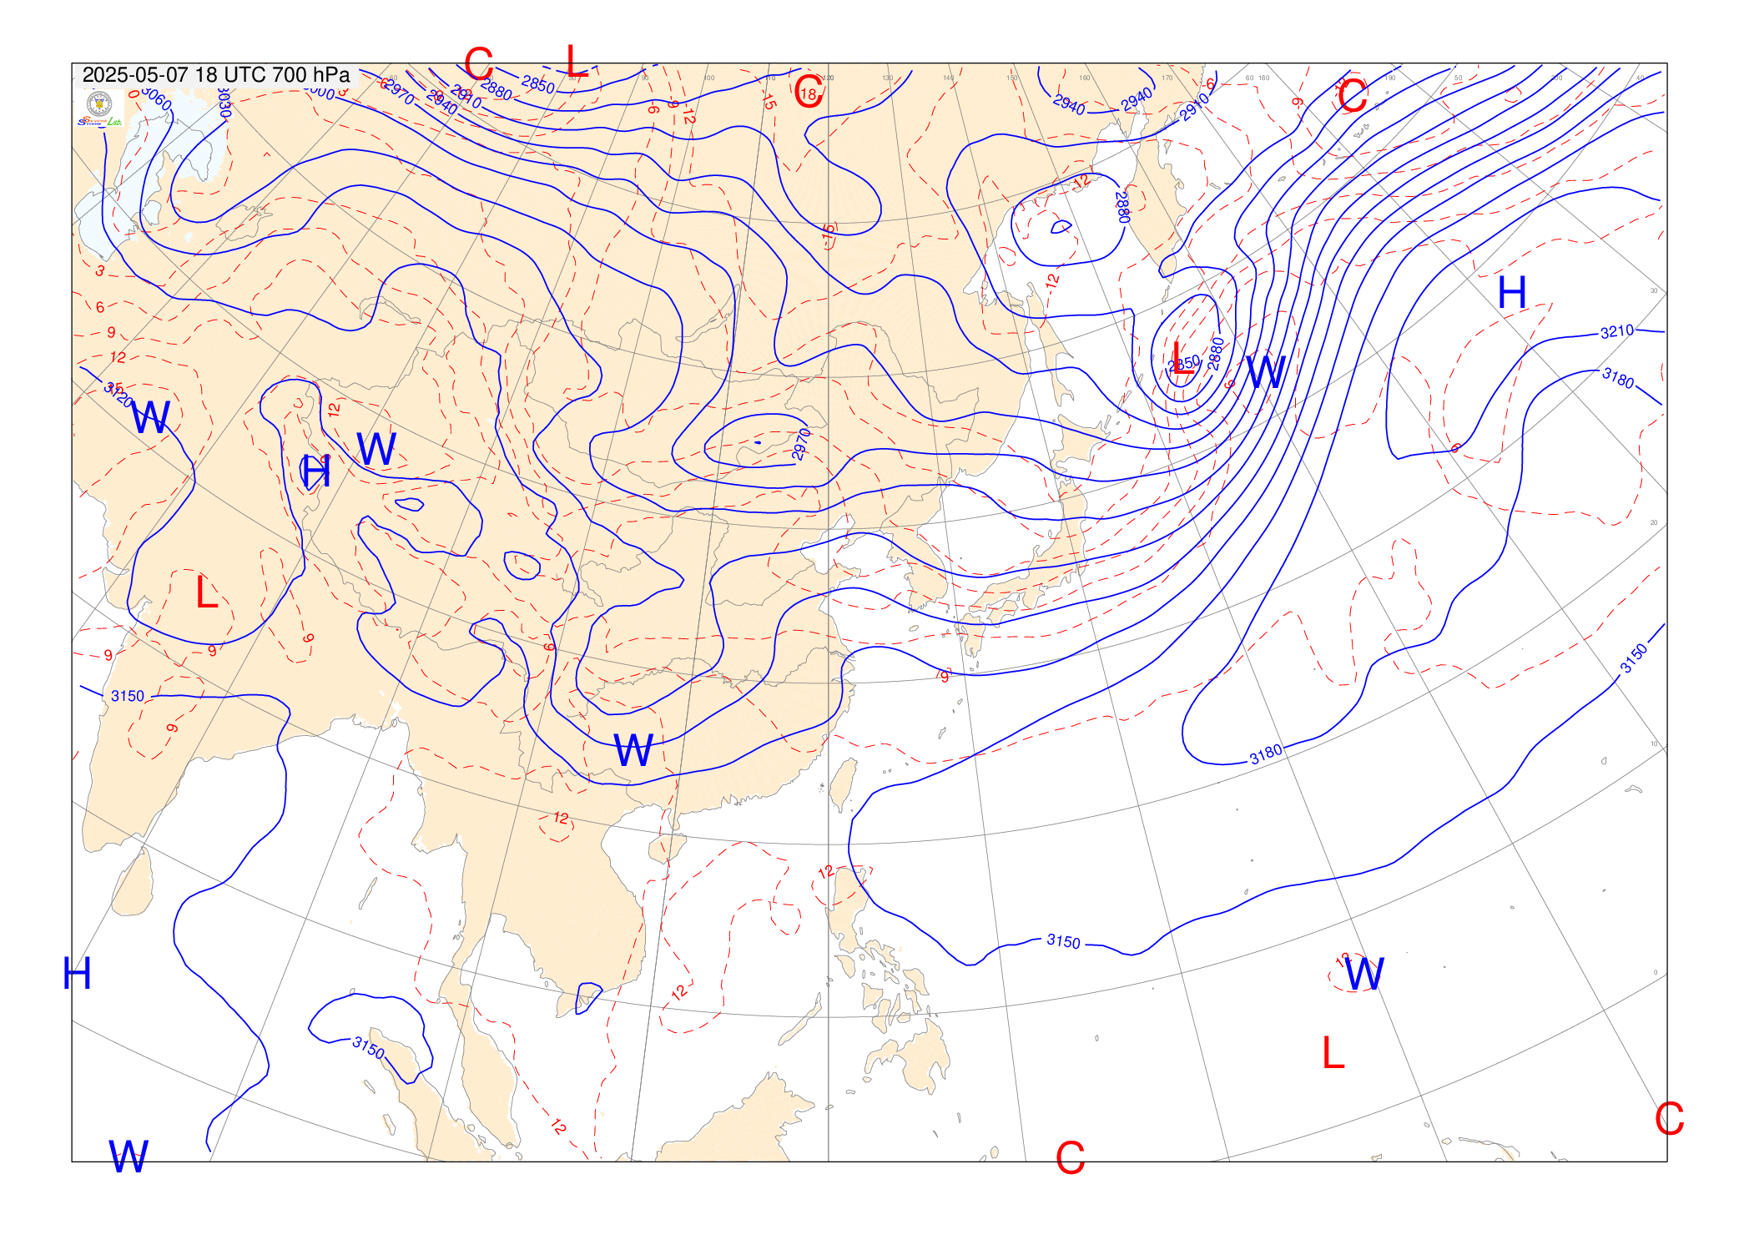The image size is (1744, 1260).
Task: Click the blue W just right of the 2880 low
Action: [x=1266, y=371]
